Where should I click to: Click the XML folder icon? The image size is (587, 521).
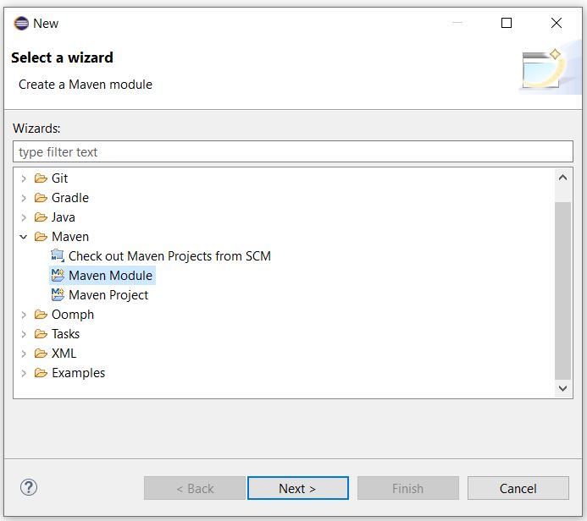[41, 354]
